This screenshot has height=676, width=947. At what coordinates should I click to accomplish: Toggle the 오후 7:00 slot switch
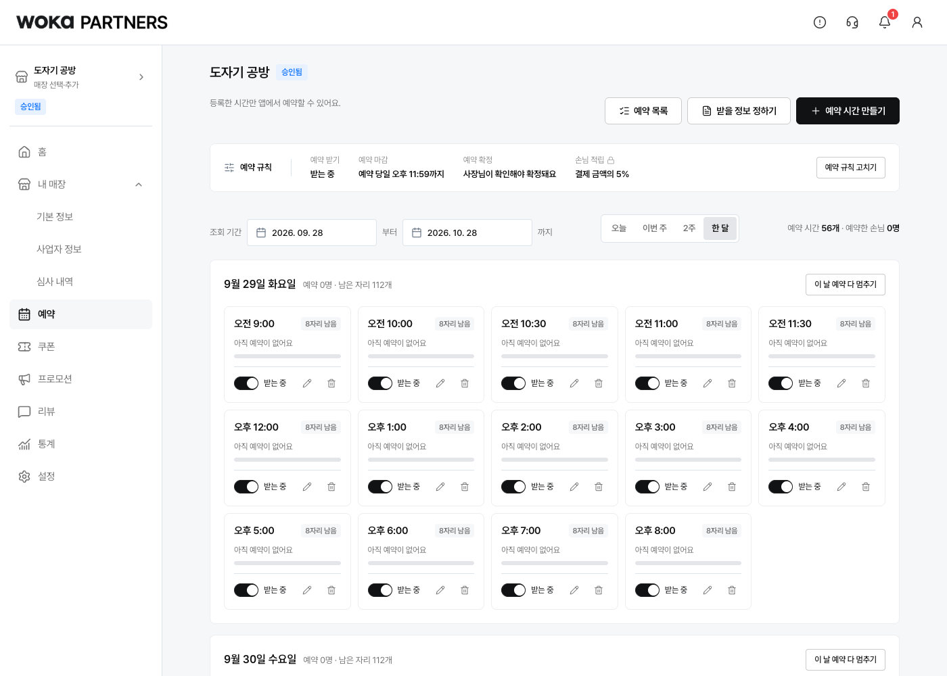[513, 590]
